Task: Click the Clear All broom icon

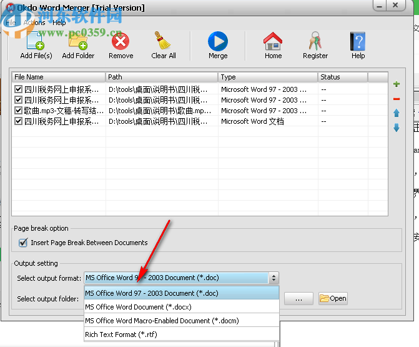Action: [163, 41]
